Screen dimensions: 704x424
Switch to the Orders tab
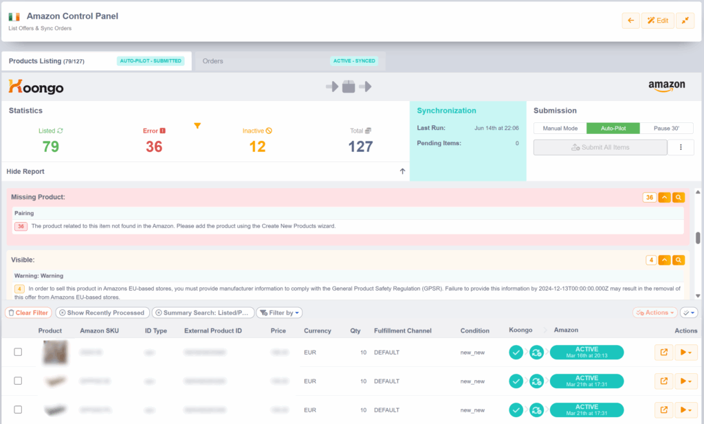[290, 61]
